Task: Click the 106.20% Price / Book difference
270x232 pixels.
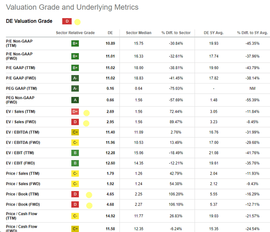Action: click(x=176, y=194)
